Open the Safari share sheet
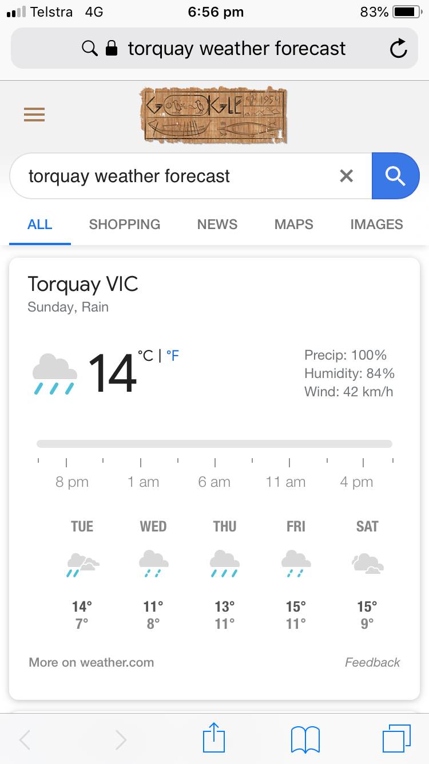Screen dimensions: 429x764 pos(214,738)
